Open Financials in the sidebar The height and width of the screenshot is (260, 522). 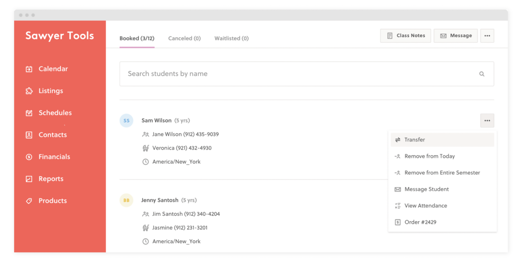point(29,157)
